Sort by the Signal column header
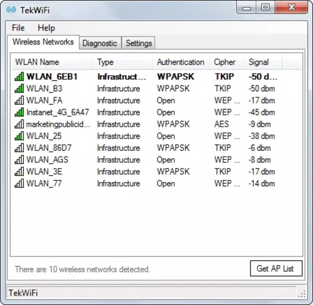This screenshot has height=305, width=313. pyautogui.click(x=263, y=62)
